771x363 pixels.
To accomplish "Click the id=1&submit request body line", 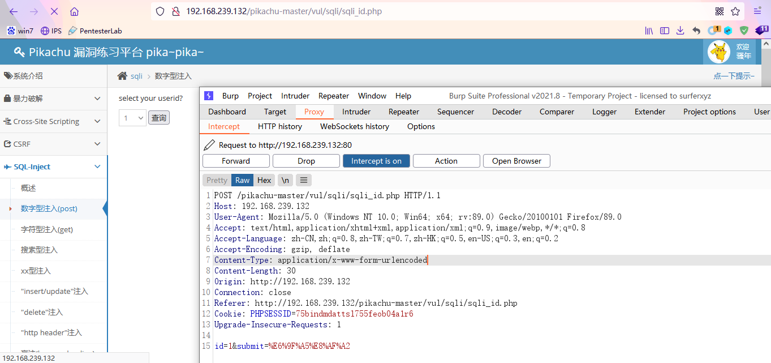I will tap(282, 345).
